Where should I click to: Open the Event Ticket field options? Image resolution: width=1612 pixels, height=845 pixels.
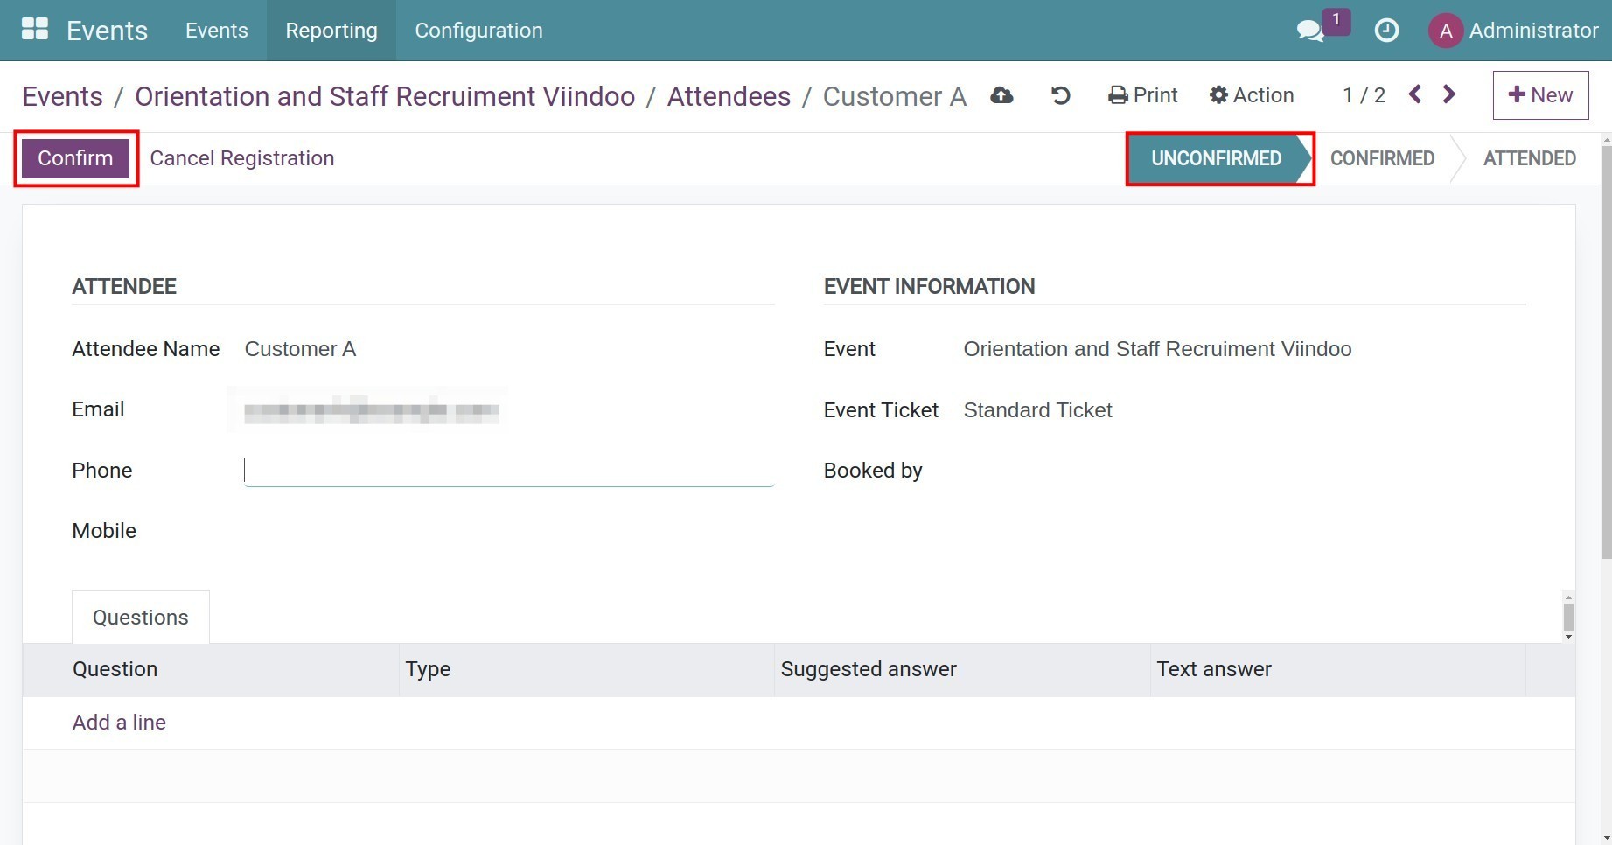1037,409
